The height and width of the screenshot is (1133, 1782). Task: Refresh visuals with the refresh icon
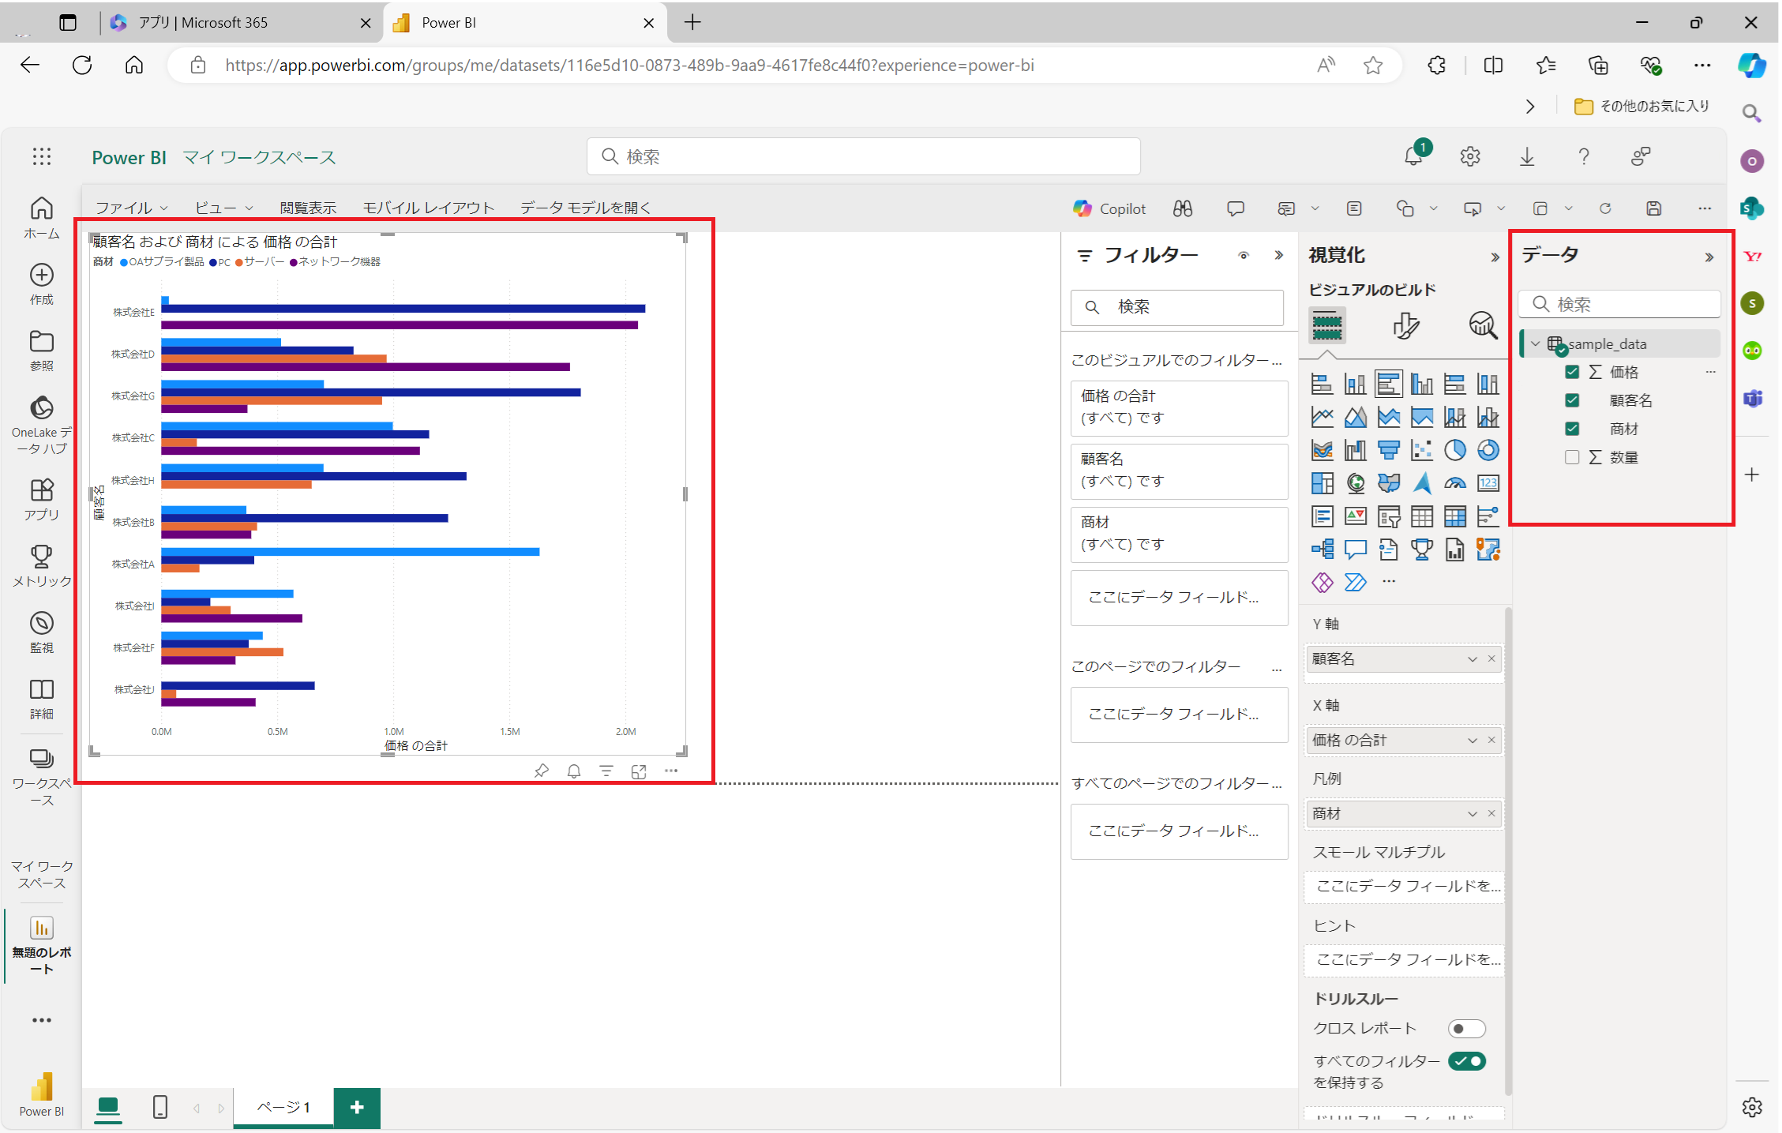(x=1604, y=208)
